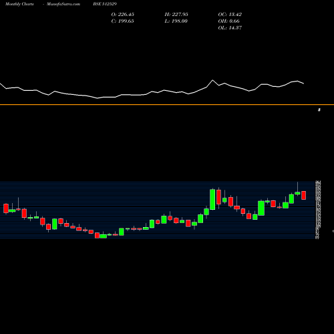Click the 'Monthly Charts' title text

point(19,4)
